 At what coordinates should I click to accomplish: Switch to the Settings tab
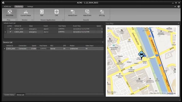coord(30,7)
